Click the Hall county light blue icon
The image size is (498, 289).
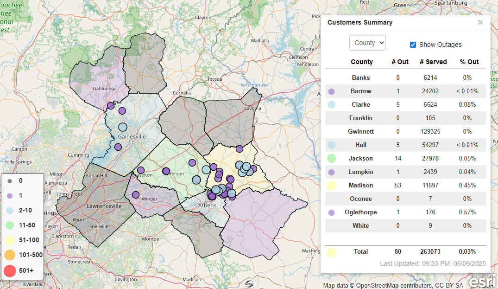pyautogui.click(x=331, y=145)
